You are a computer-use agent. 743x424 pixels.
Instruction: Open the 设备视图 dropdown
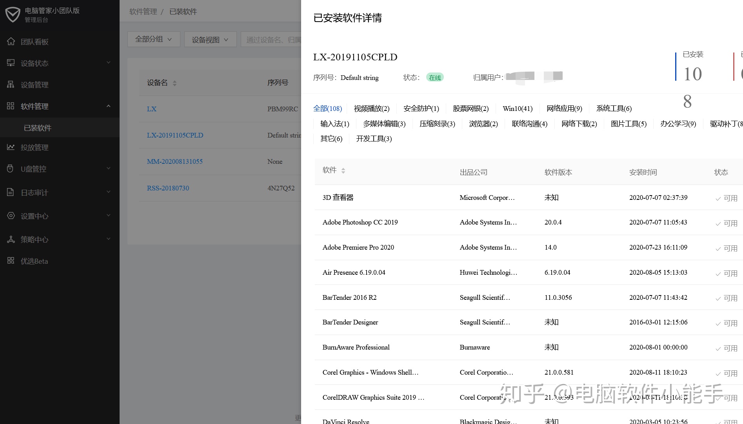210,40
